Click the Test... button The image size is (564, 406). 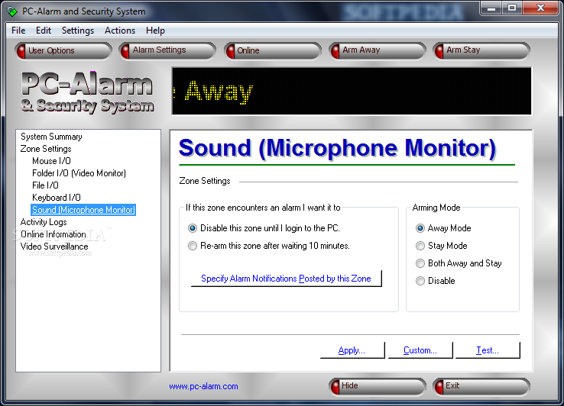(488, 350)
